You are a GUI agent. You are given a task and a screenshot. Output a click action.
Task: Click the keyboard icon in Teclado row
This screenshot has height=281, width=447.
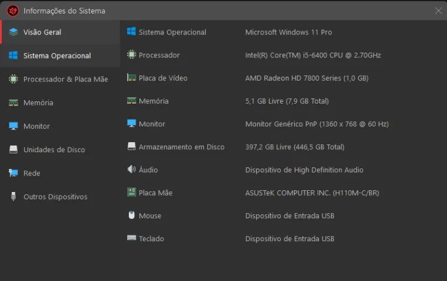tap(131, 238)
